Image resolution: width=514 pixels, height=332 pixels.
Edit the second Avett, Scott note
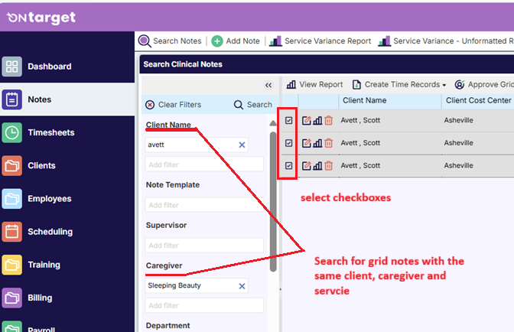[x=306, y=143]
